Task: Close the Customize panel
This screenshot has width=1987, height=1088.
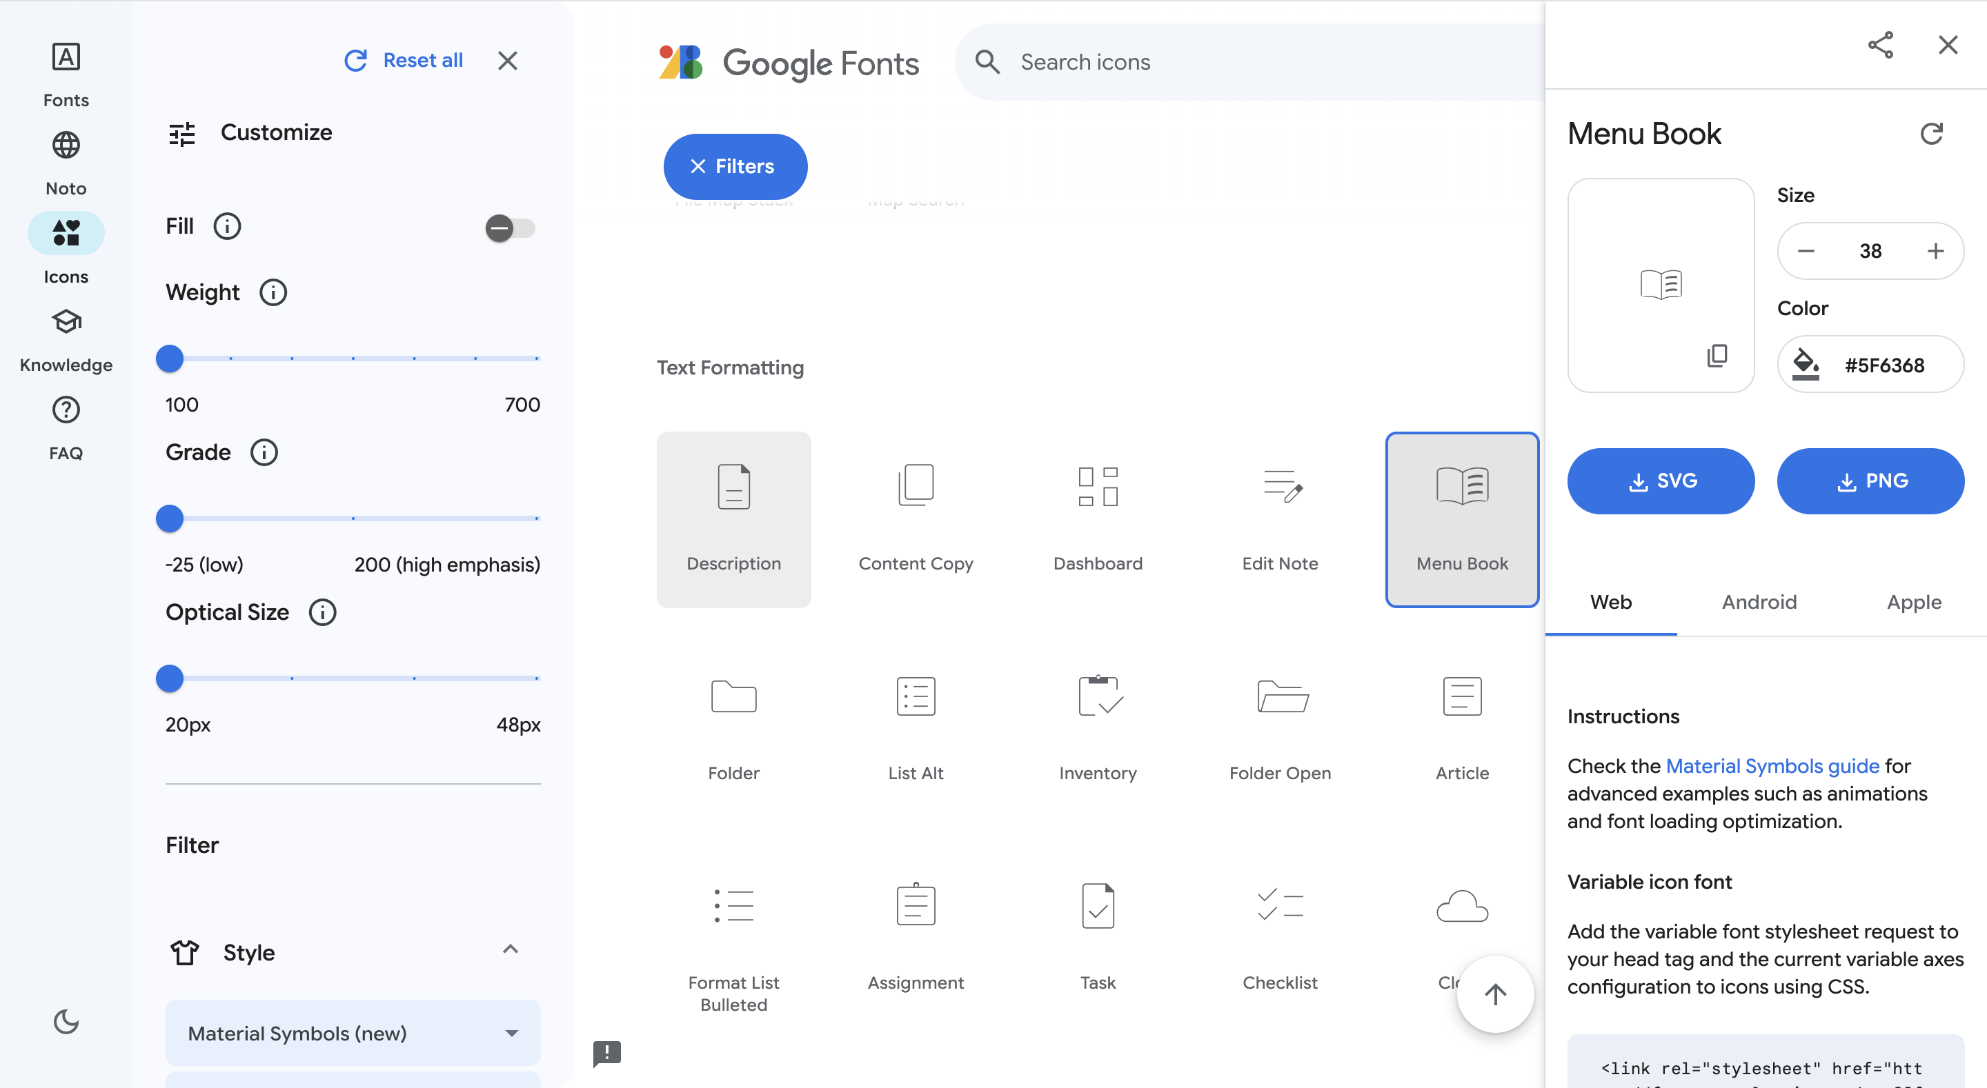Action: (508, 61)
